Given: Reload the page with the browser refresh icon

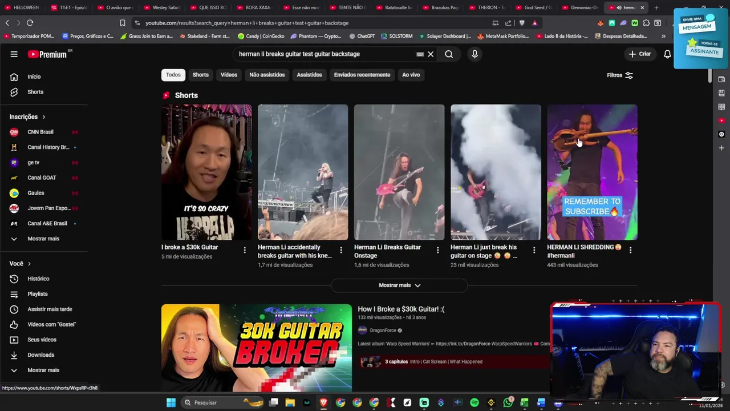Looking at the screenshot, I should [30, 23].
